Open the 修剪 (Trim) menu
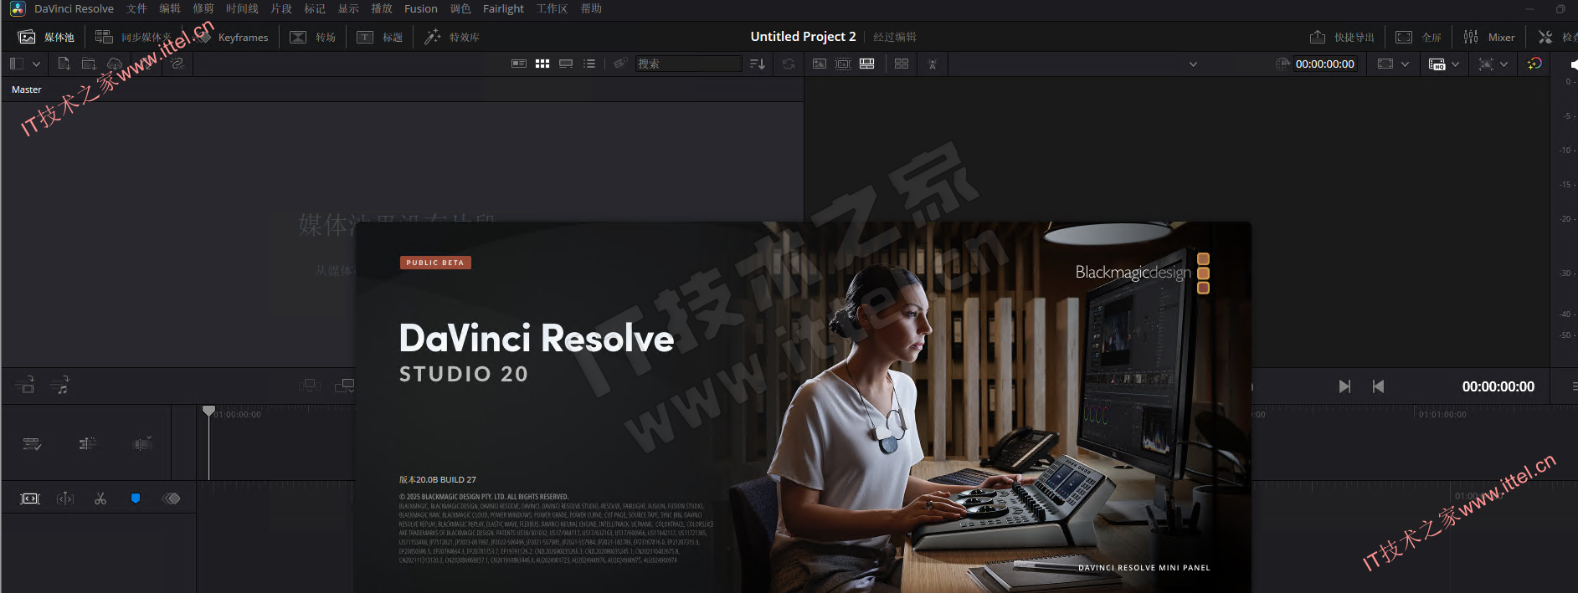This screenshot has height=593, width=1578. (203, 8)
